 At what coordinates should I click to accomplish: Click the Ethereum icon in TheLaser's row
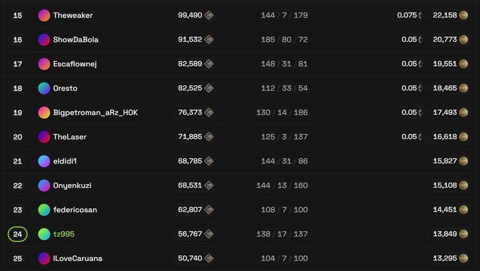click(421, 136)
